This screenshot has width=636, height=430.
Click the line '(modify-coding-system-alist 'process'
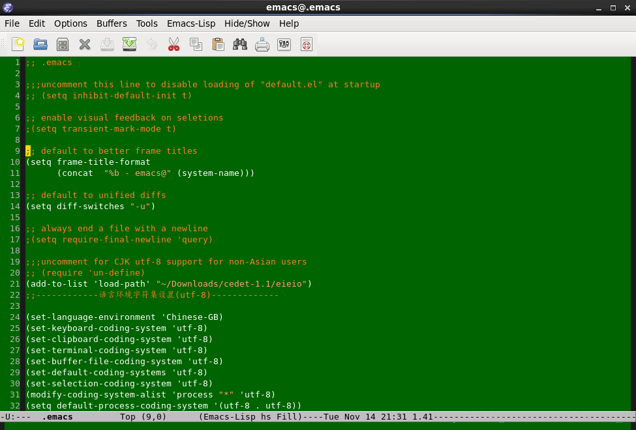click(x=151, y=395)
